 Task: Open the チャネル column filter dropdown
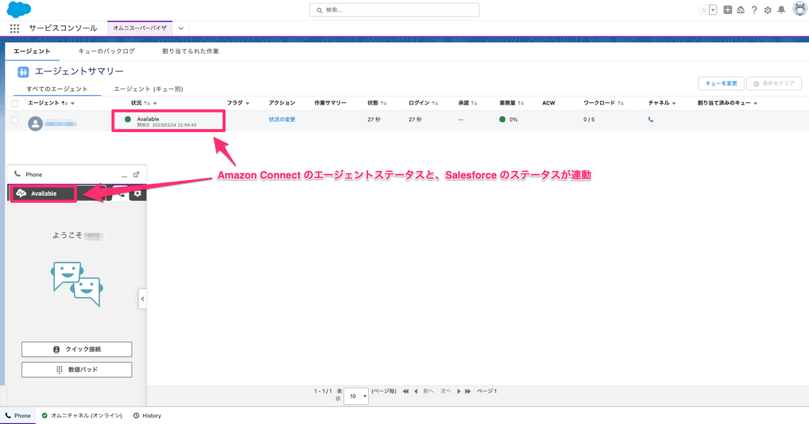pos(674,103)
